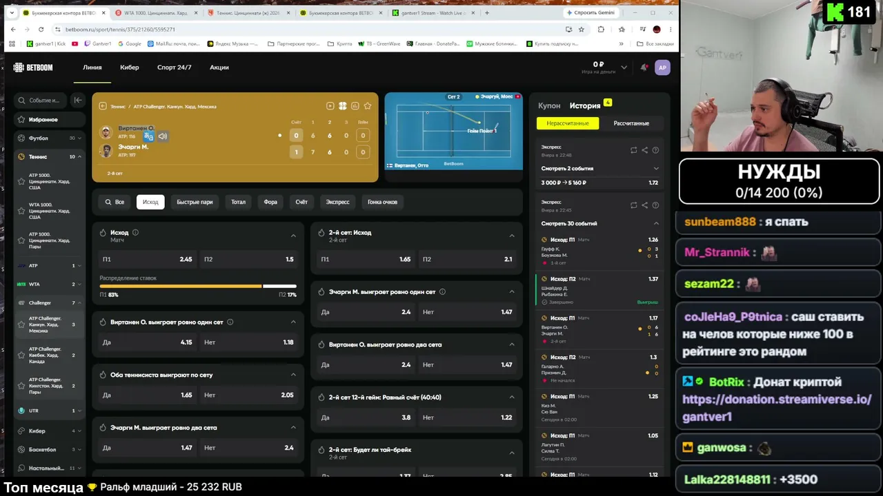Collapse the Теннис section in sidebar
The image size is (883, 496).
79,157
